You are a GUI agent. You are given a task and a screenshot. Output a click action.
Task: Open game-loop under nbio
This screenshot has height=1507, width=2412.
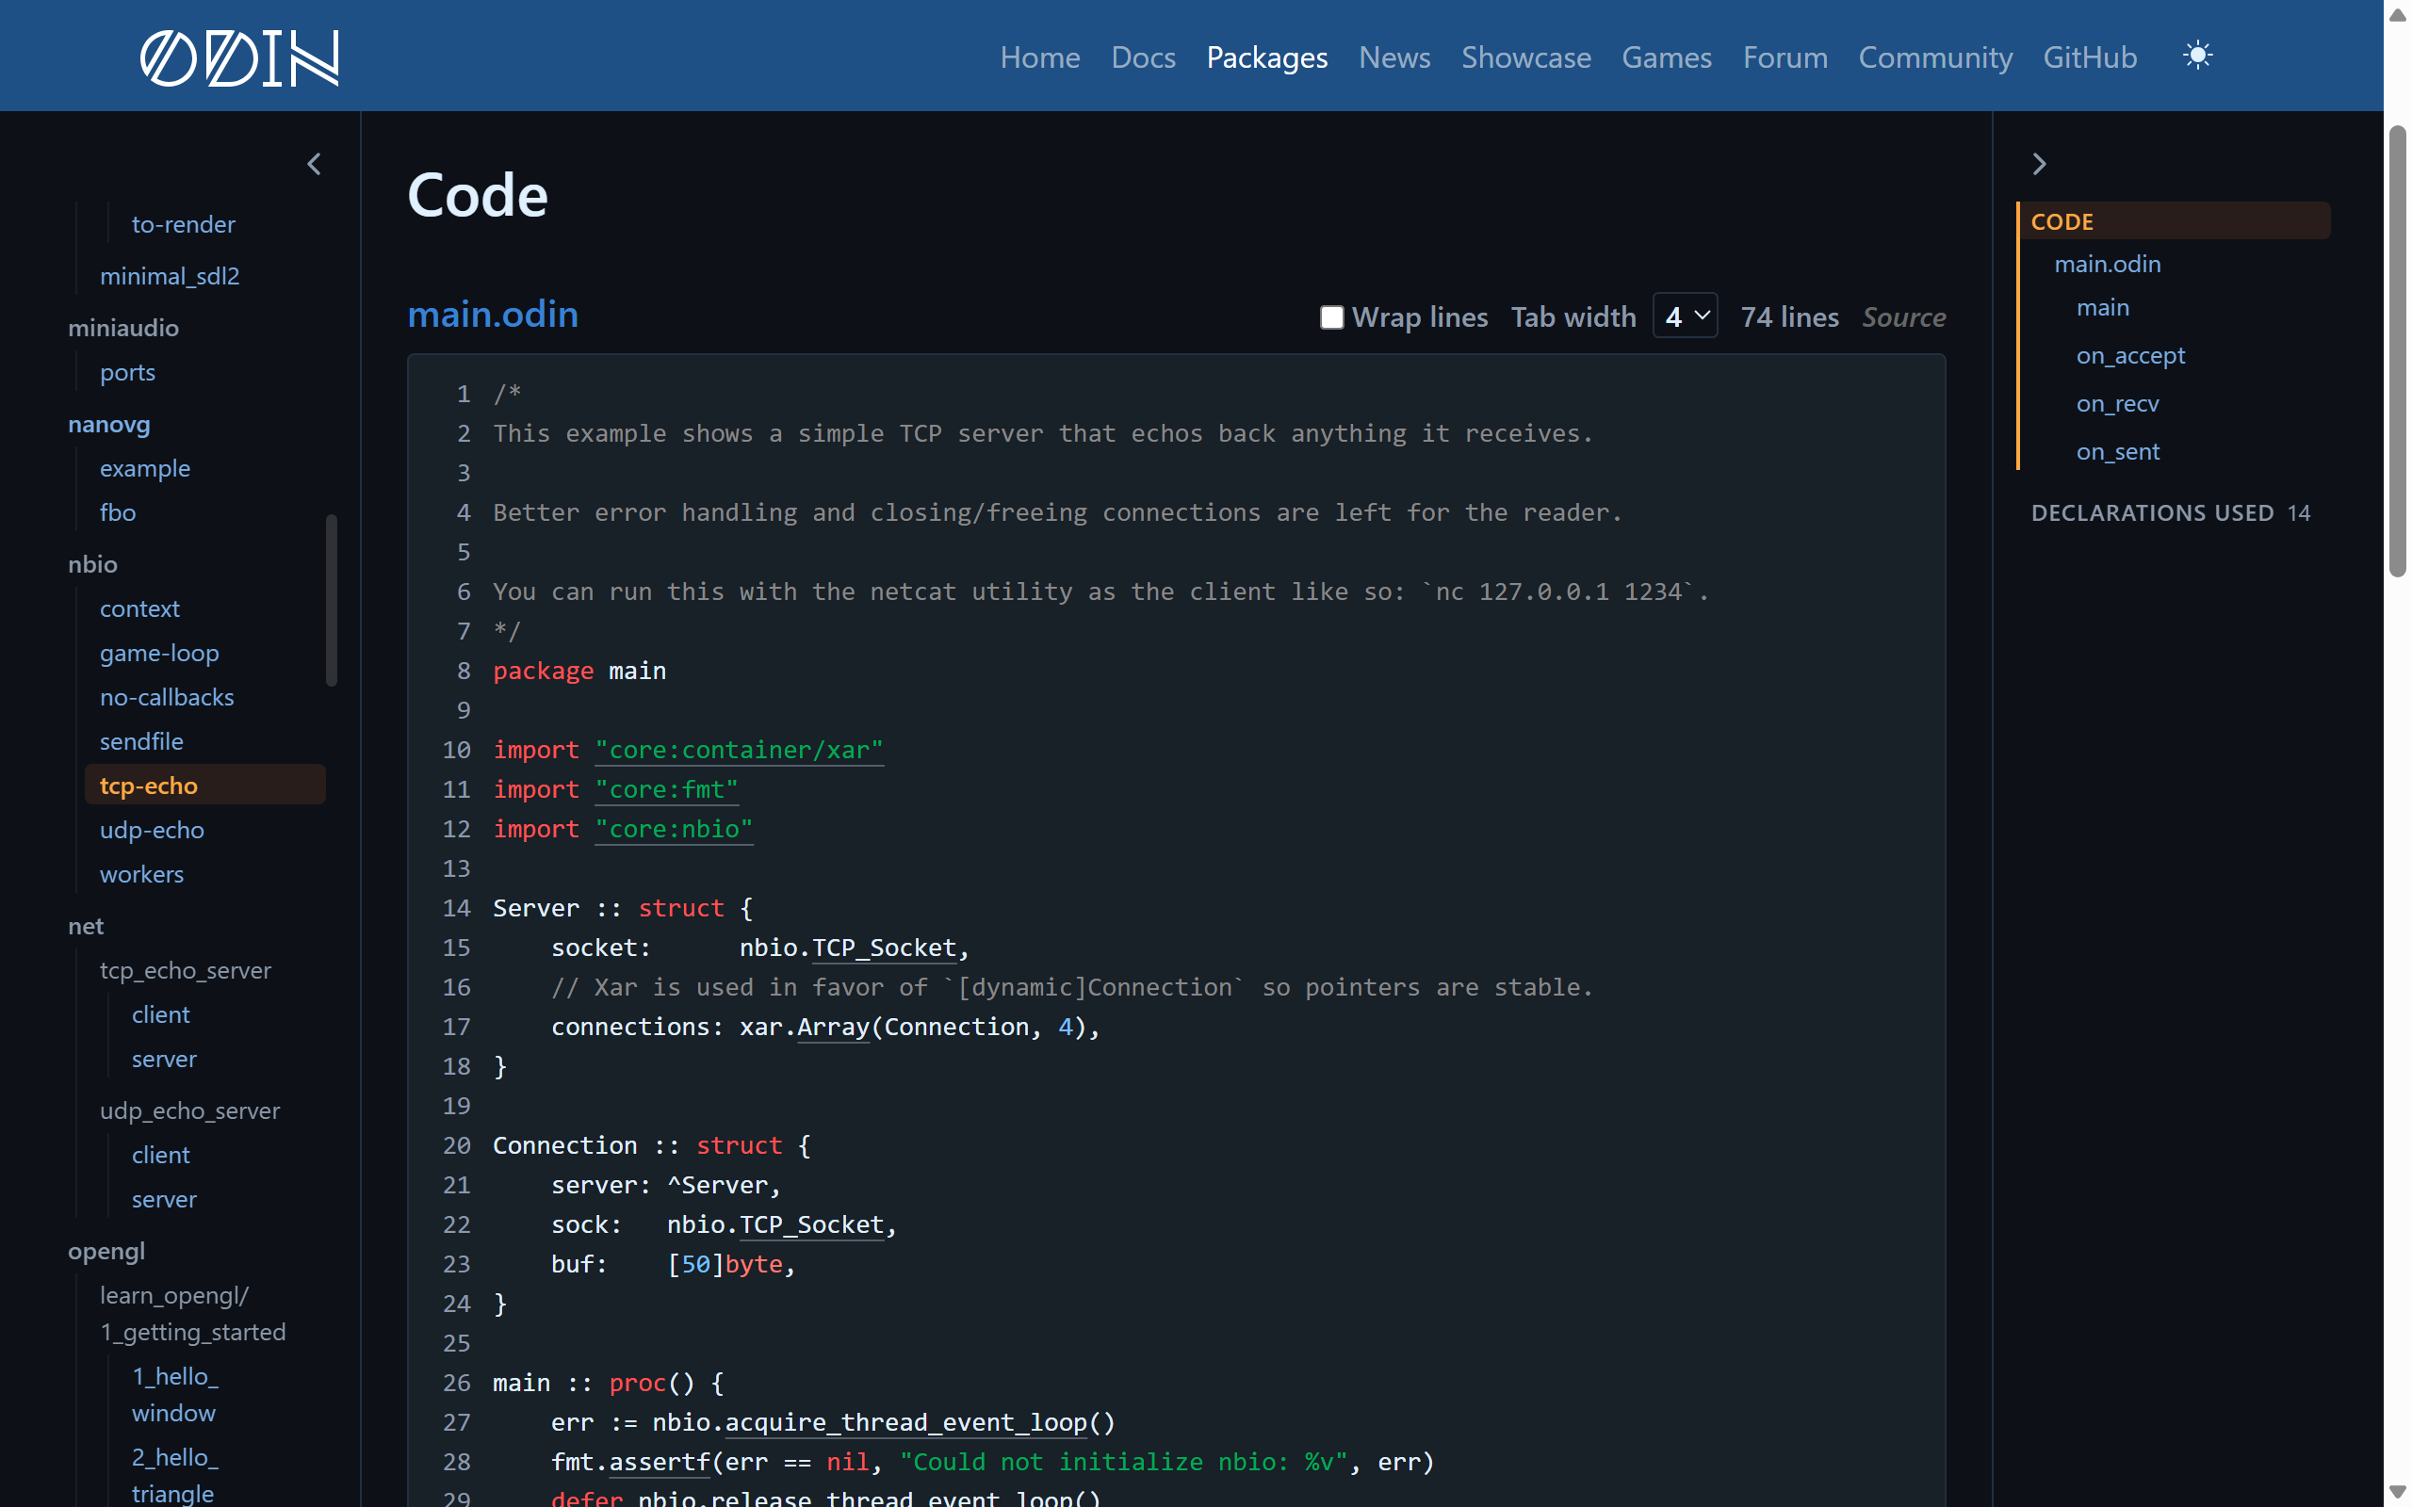point(159,653)
